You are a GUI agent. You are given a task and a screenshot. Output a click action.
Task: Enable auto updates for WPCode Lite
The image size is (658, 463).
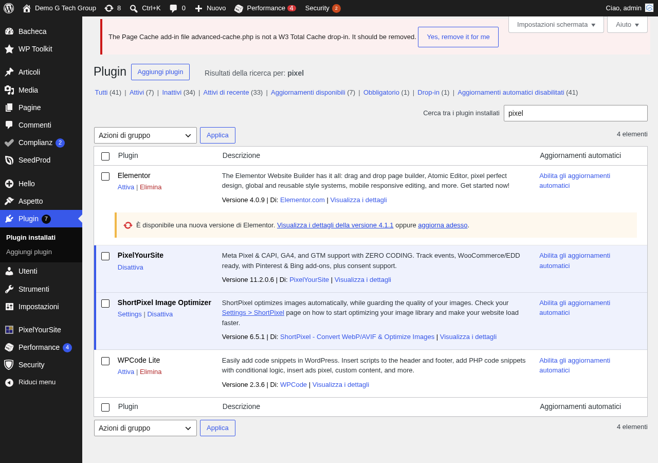pyautogui.click(x=575, y=365)
